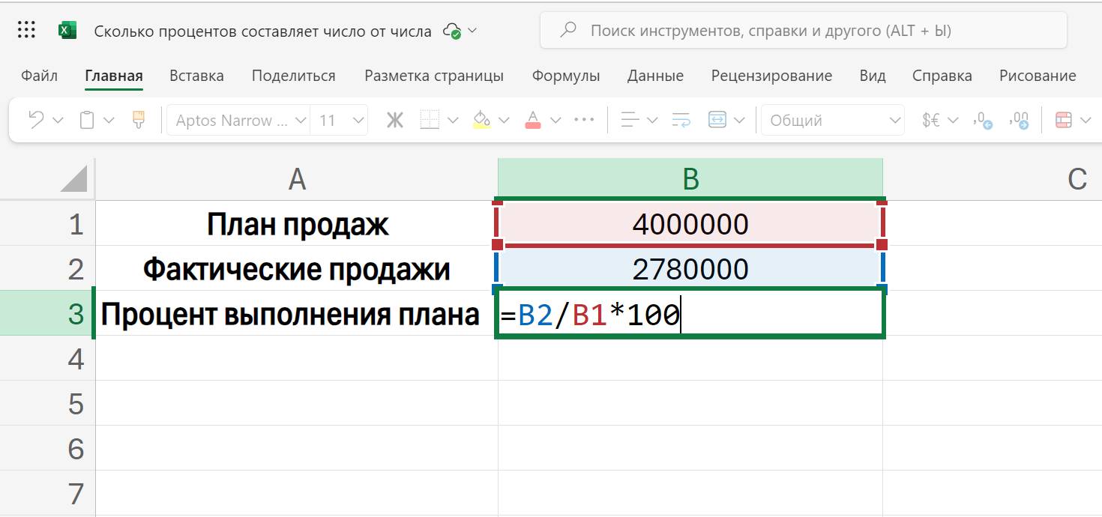The height and width of the screenshot is (517, 1102).
Task: Open the Рецензирование tab
Action: point(771,76)
